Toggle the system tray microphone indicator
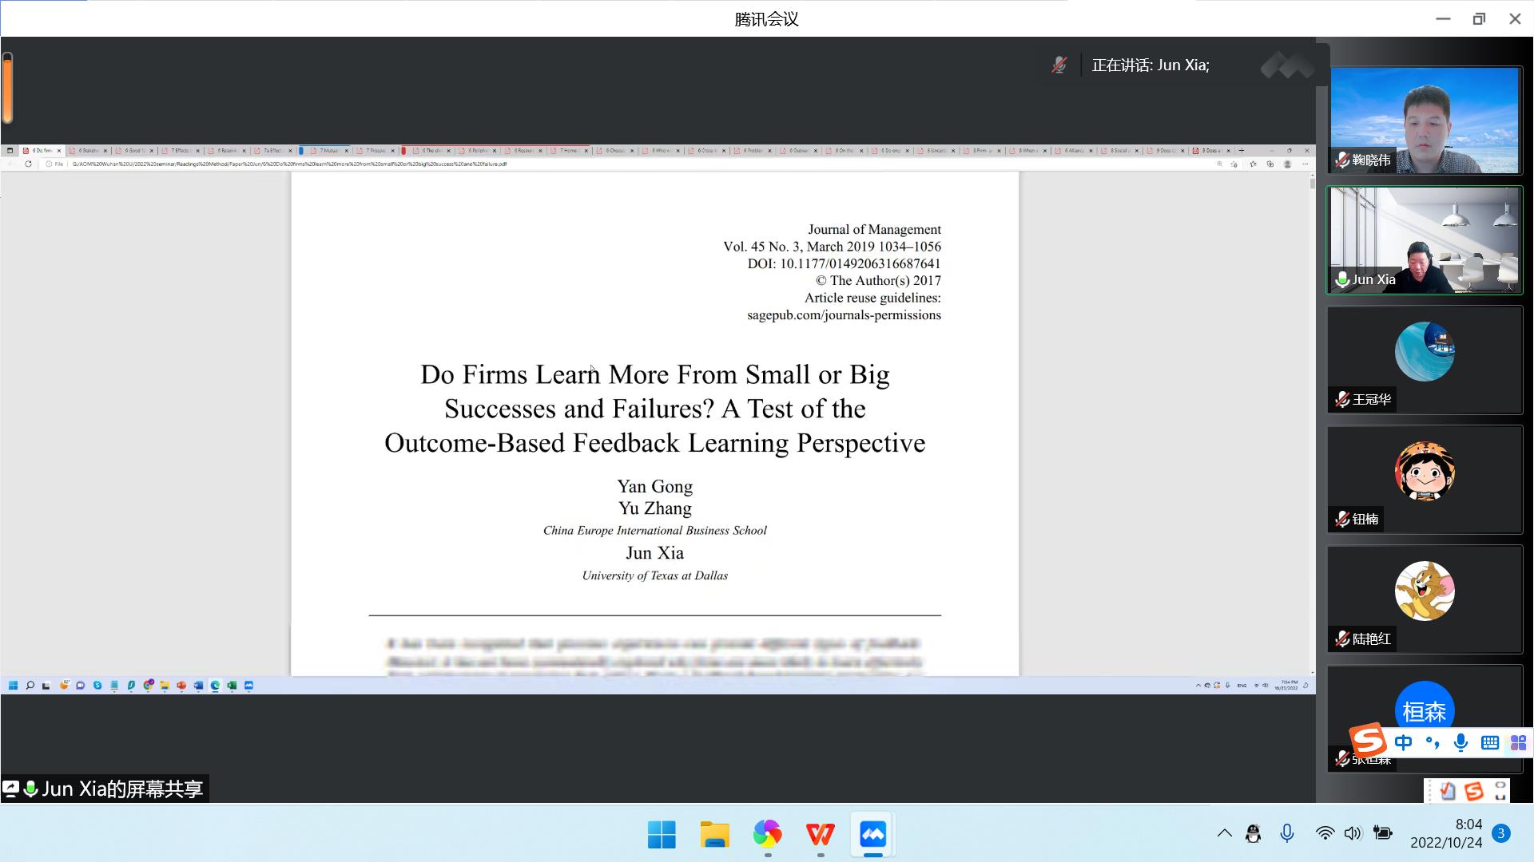1534x862 pixels. (x=1286, y=833)
